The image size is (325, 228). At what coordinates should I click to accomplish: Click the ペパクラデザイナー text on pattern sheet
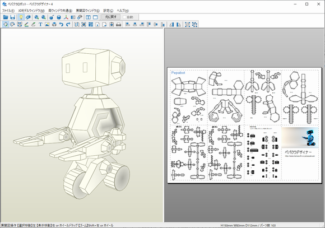pyautogui.click(x=298, y=152)
